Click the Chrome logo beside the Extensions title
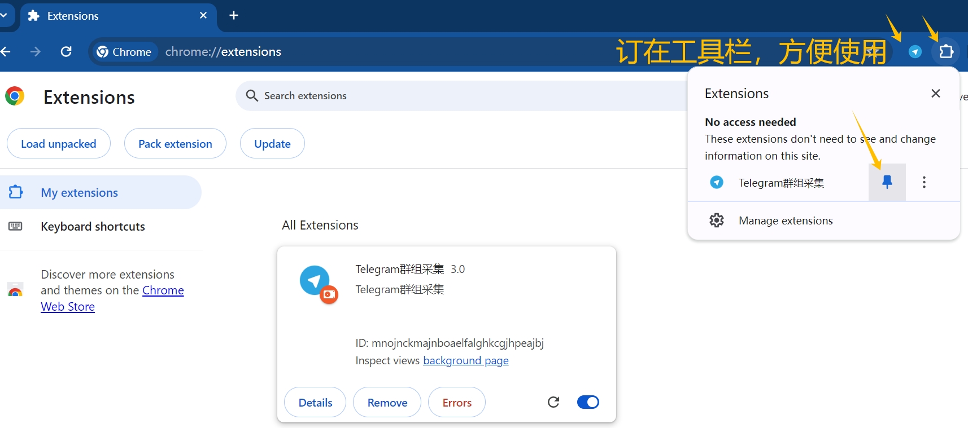 pyautogui.click(x=15, y=96)
